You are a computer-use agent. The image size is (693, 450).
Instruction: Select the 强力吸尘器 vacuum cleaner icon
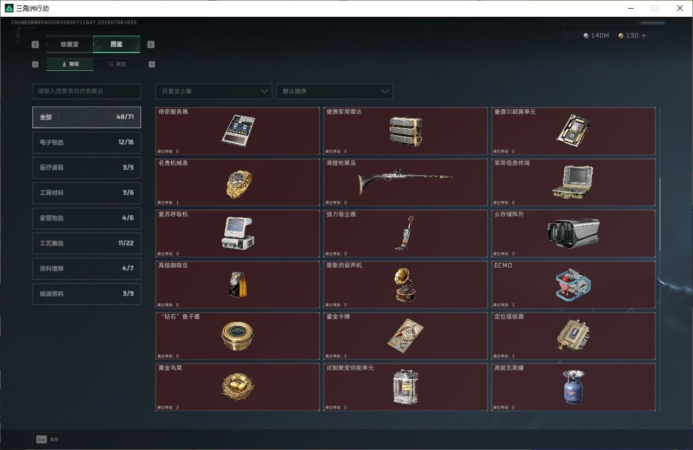pos(405,233)
